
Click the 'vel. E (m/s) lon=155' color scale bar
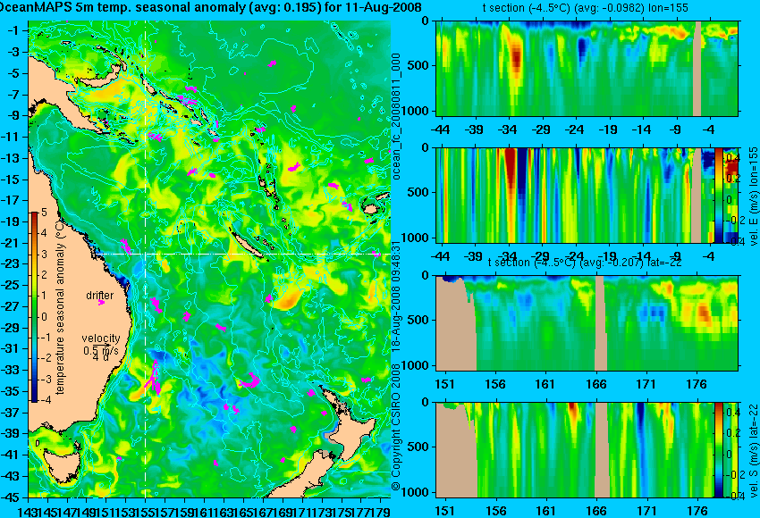tap(719, 195)
